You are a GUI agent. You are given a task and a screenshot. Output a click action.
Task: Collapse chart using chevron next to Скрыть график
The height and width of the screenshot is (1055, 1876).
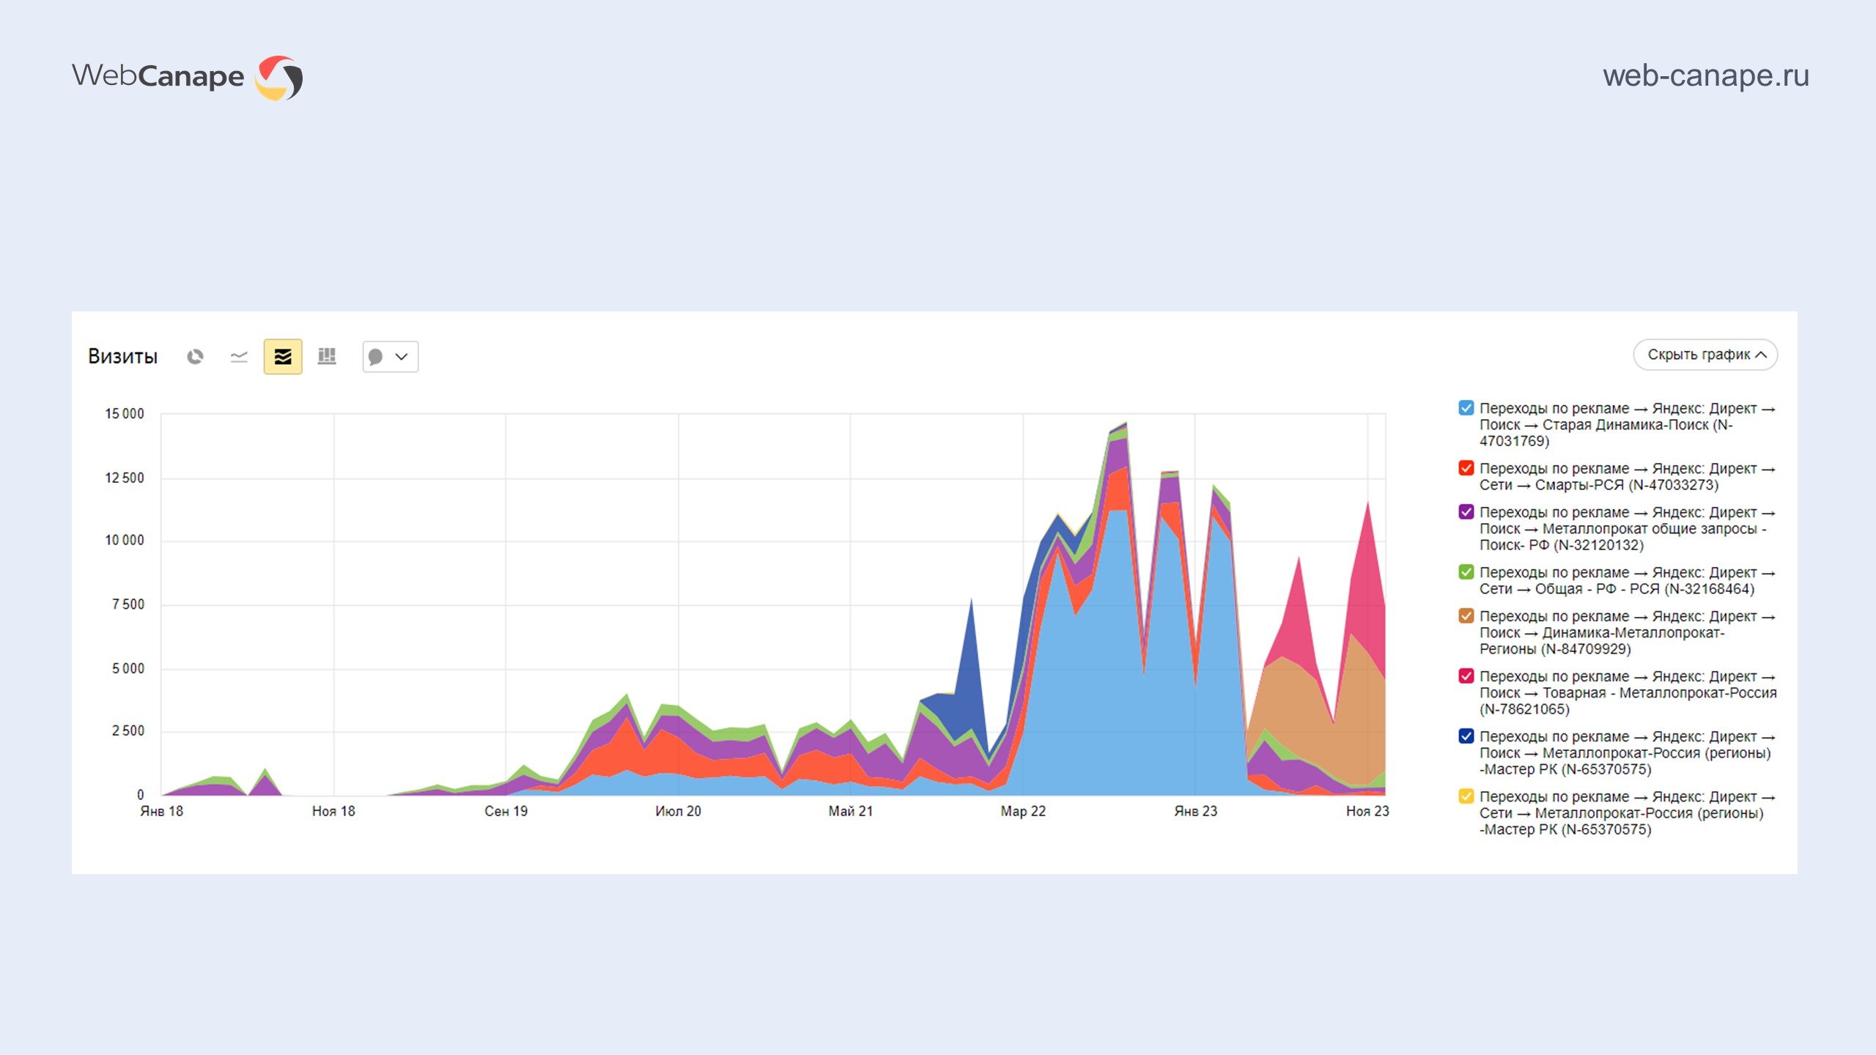(x=1762, y=355)
